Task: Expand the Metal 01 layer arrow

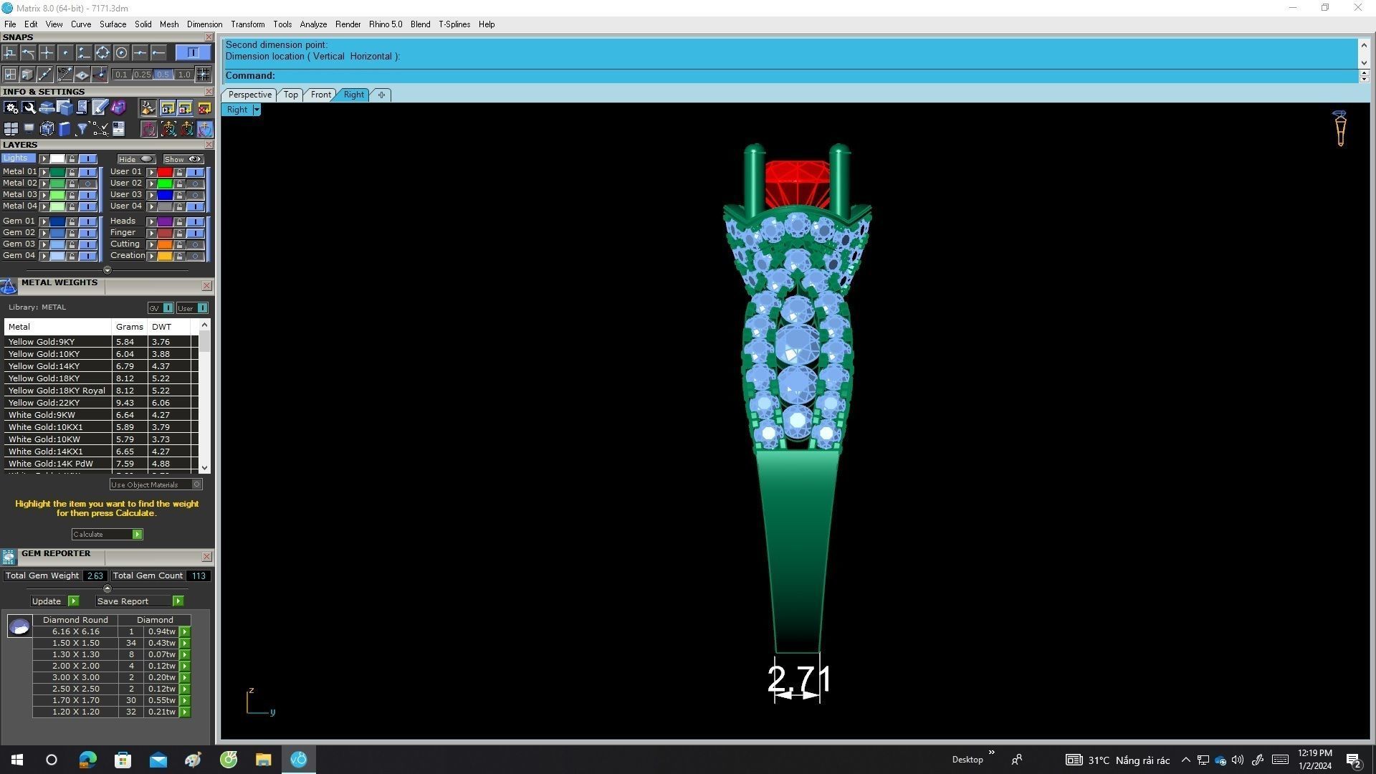Action: (44, 172)
